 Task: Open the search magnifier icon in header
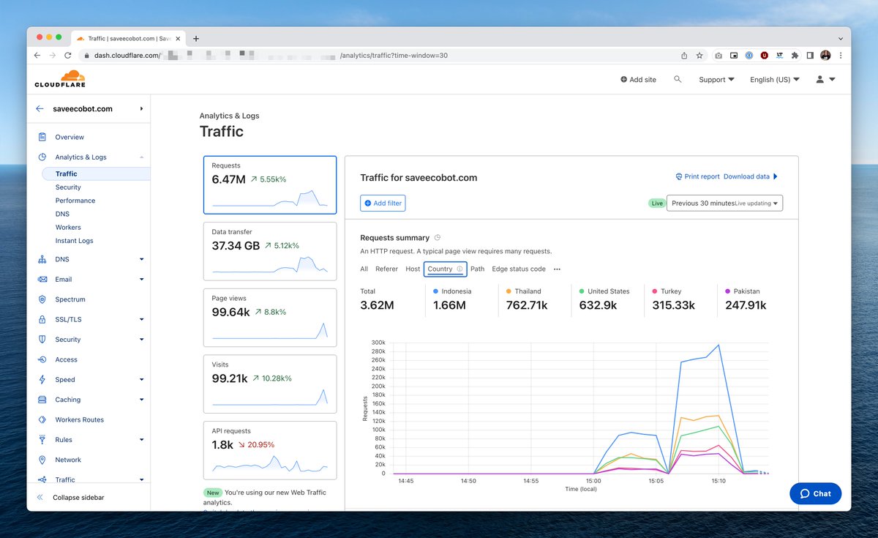pyautogui.click(x=678, y=79)
